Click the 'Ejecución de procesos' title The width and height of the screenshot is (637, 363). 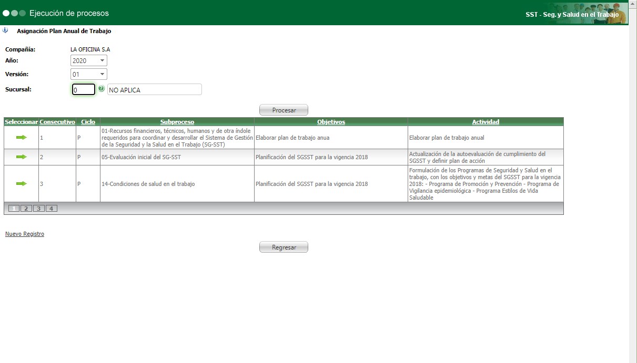click(69, 13)
